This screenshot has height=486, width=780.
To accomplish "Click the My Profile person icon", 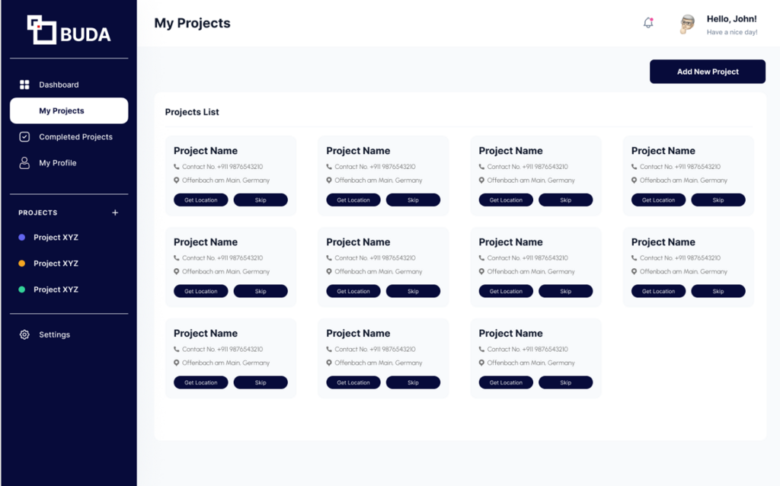I will [x=24, y=163].
